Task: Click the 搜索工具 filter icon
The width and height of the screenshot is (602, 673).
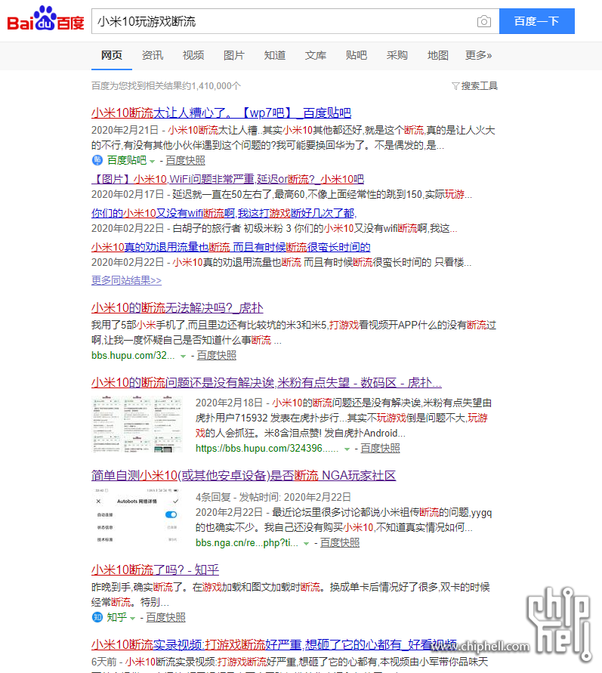Action: point(455,86)
